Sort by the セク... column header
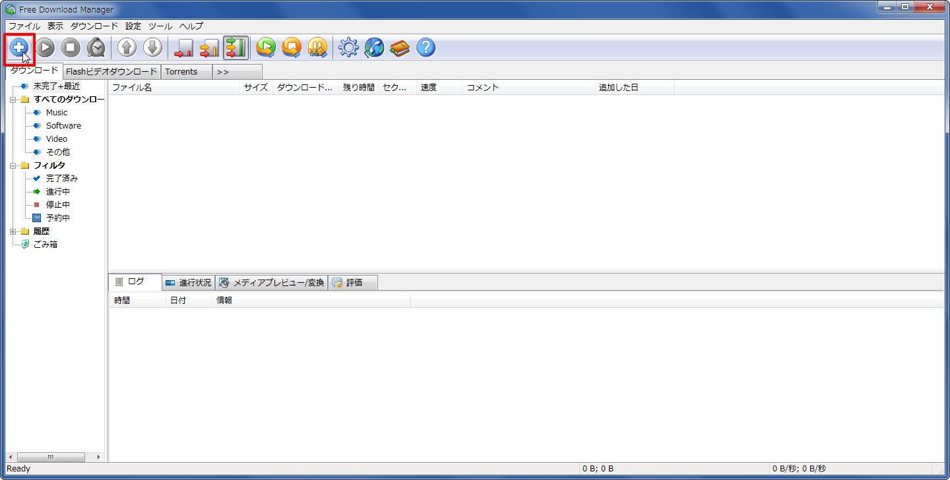The width and height of the screenshot is (950, 480). click(397, 87)
